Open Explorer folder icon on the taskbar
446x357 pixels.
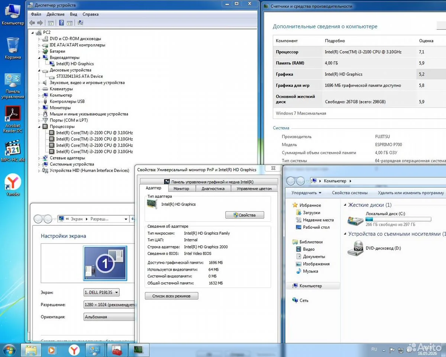31,350
